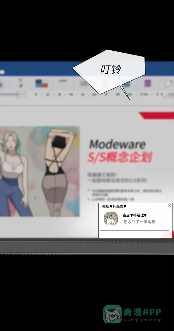Select the slide image of two models
Viewport: 174px width, 331px height.
(x=40, y=172)
